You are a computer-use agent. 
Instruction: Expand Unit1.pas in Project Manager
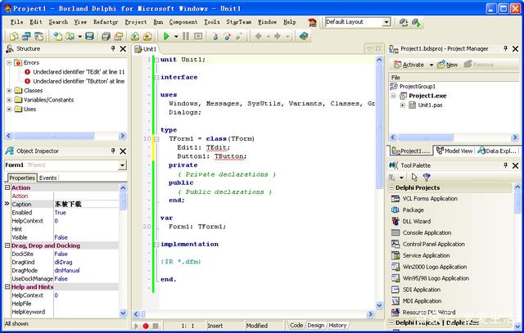click(403, 106)
